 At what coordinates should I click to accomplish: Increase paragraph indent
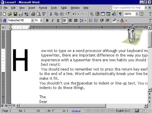click(107, 20)
